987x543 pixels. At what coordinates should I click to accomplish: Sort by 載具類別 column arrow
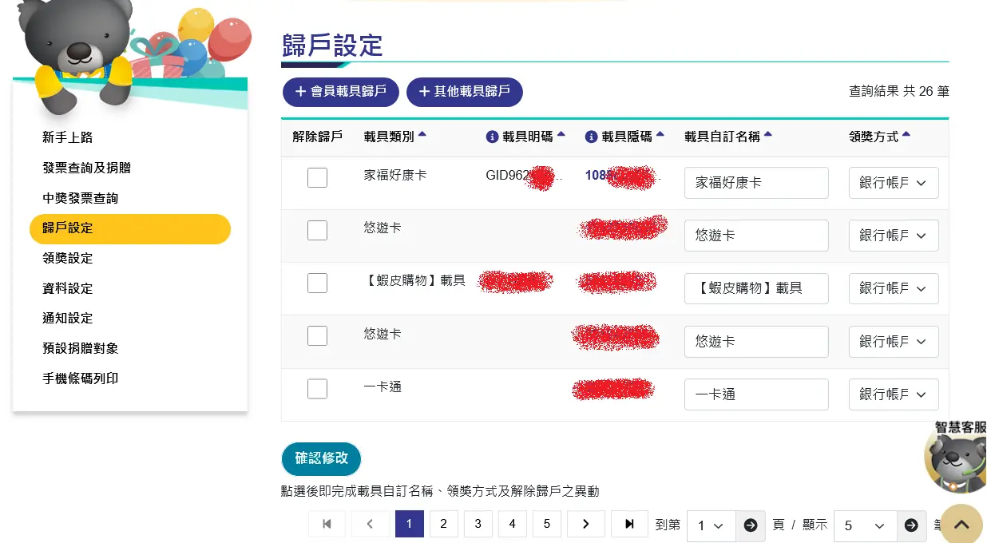(422, 135)
